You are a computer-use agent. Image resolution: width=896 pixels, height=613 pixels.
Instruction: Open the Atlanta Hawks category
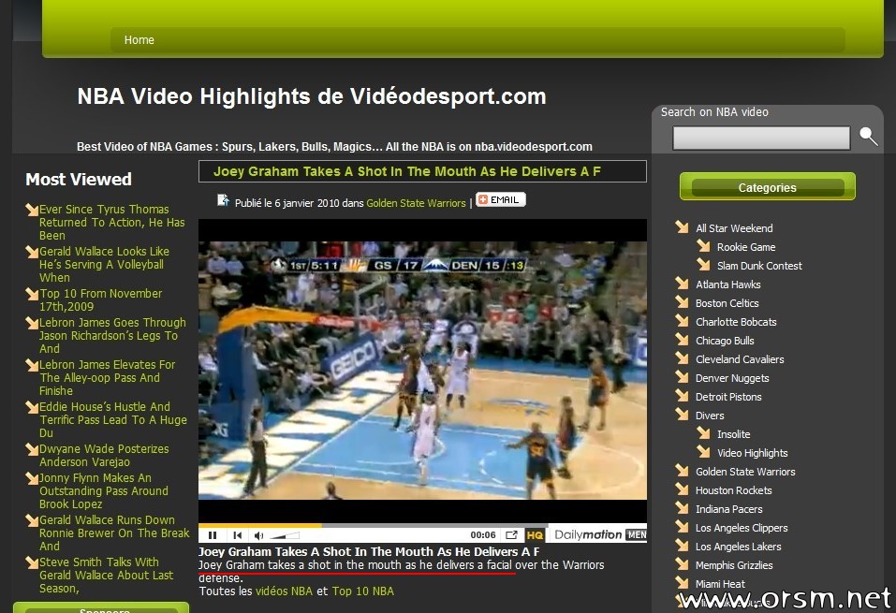tap(728, 285)
